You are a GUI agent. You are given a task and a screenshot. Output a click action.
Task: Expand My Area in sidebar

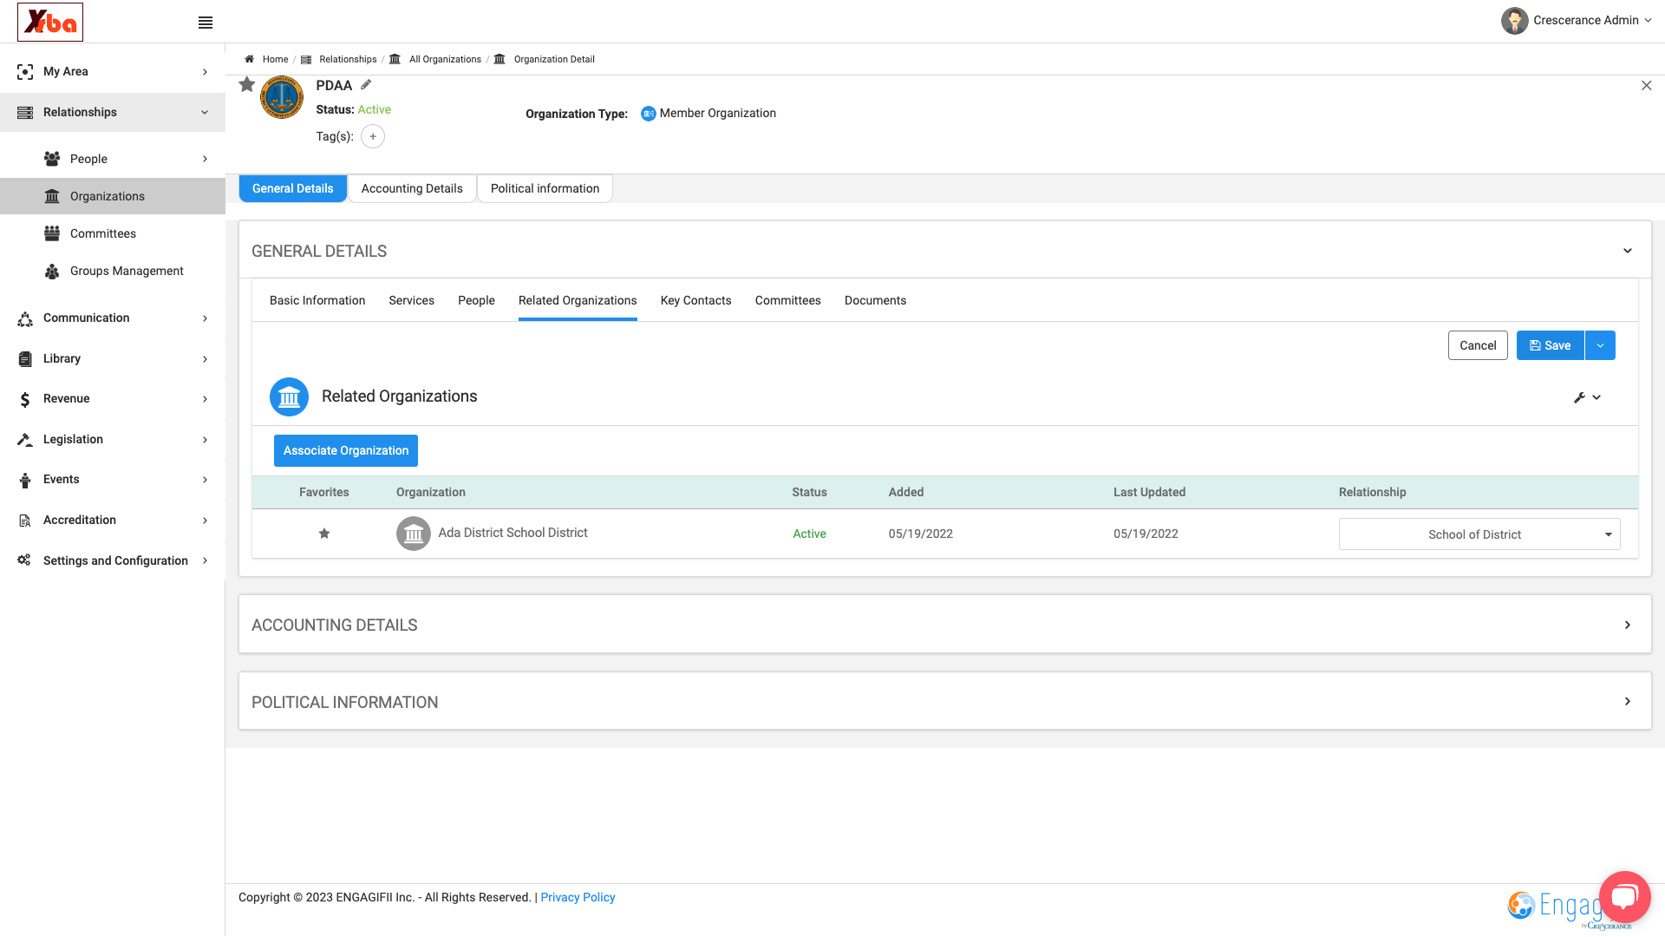[x=113, y=71]
